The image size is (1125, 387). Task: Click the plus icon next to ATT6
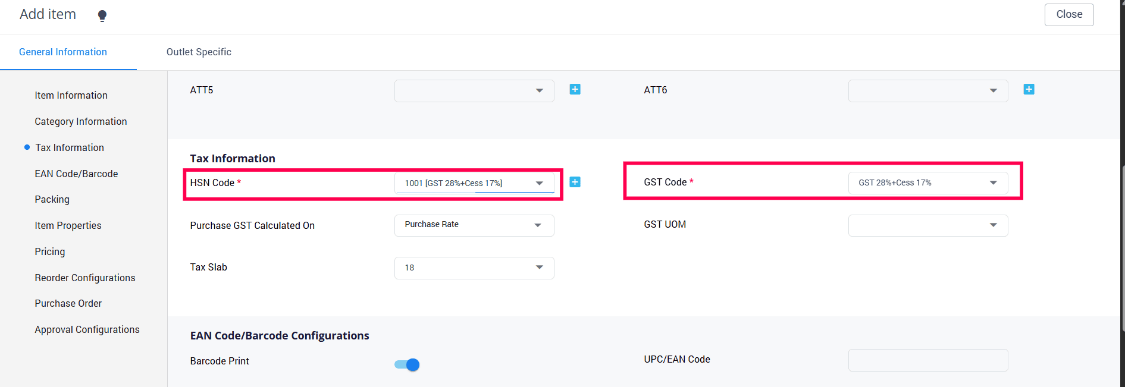click(x=1029, y=89)
